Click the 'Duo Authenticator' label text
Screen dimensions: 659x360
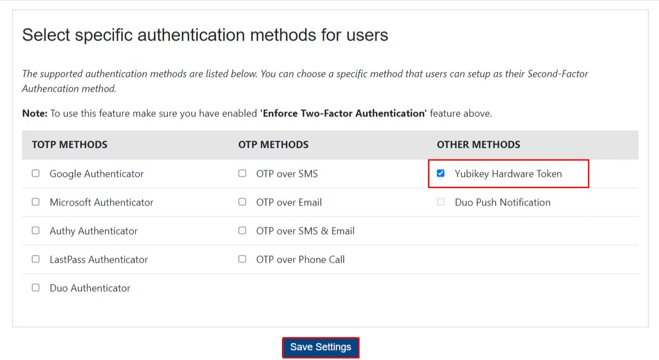pyautogui.click(x=90, y=288)
